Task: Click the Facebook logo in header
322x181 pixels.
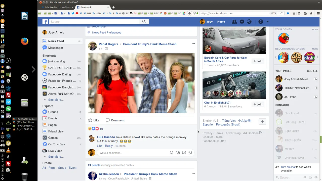Action: coord(45,22)
